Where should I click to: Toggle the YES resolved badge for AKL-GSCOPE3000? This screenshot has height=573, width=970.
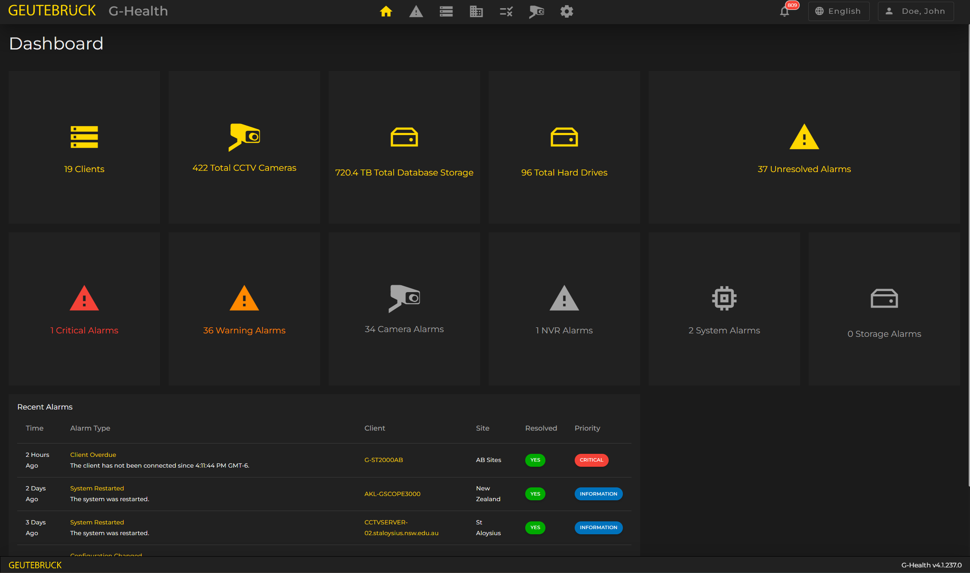535,494
